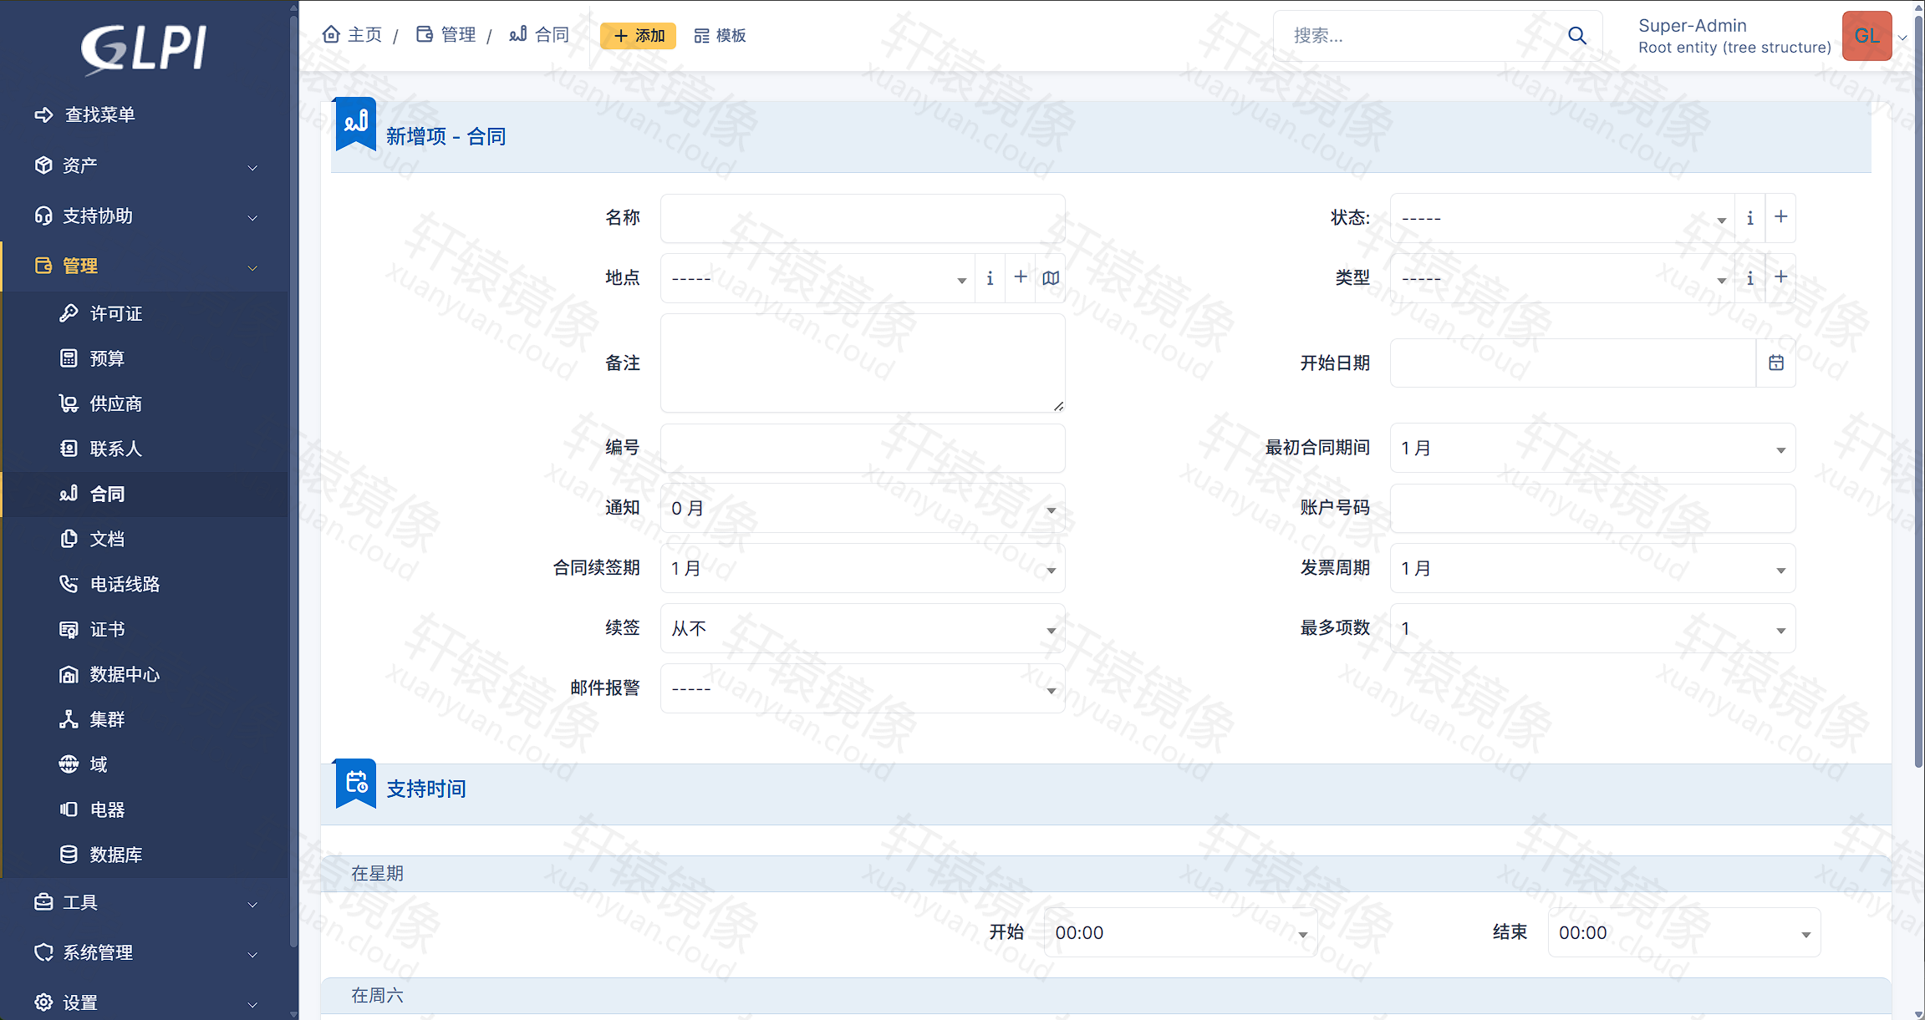Open the 续签 dropdown showing 从不
The image size is (1925, 1020).
pos(863,628)
